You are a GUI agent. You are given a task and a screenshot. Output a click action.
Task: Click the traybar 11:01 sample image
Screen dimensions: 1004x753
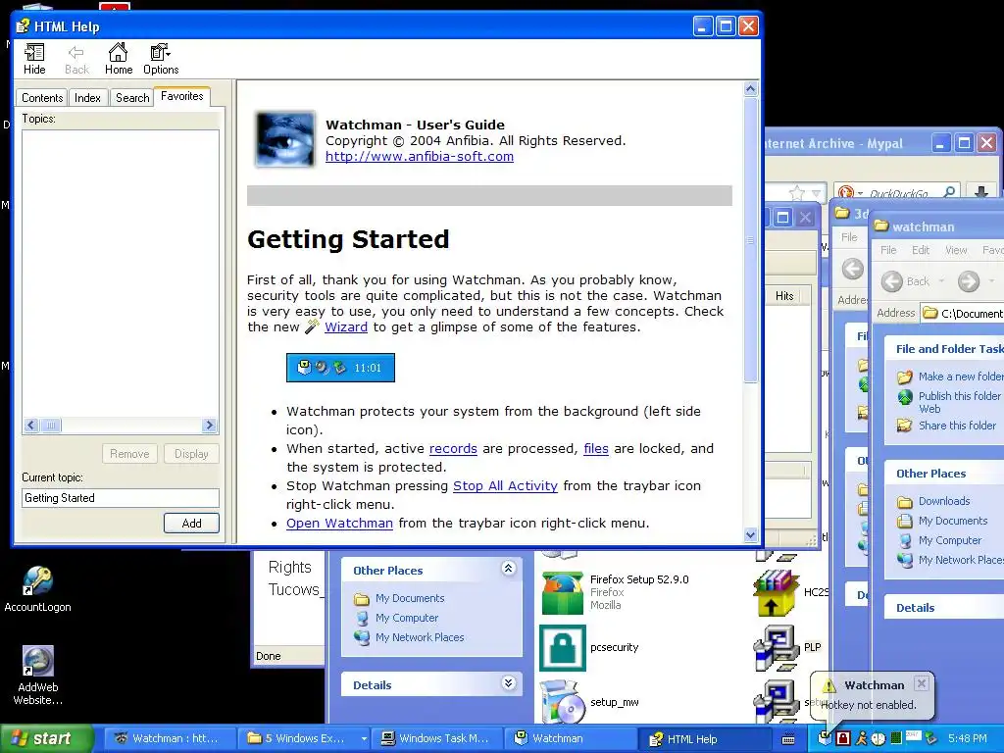340,368
